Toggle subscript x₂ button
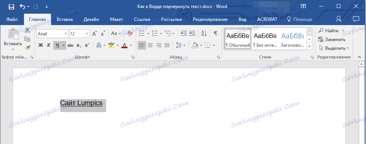The width and height of the screenshot is (366, 144). [79, 46]
